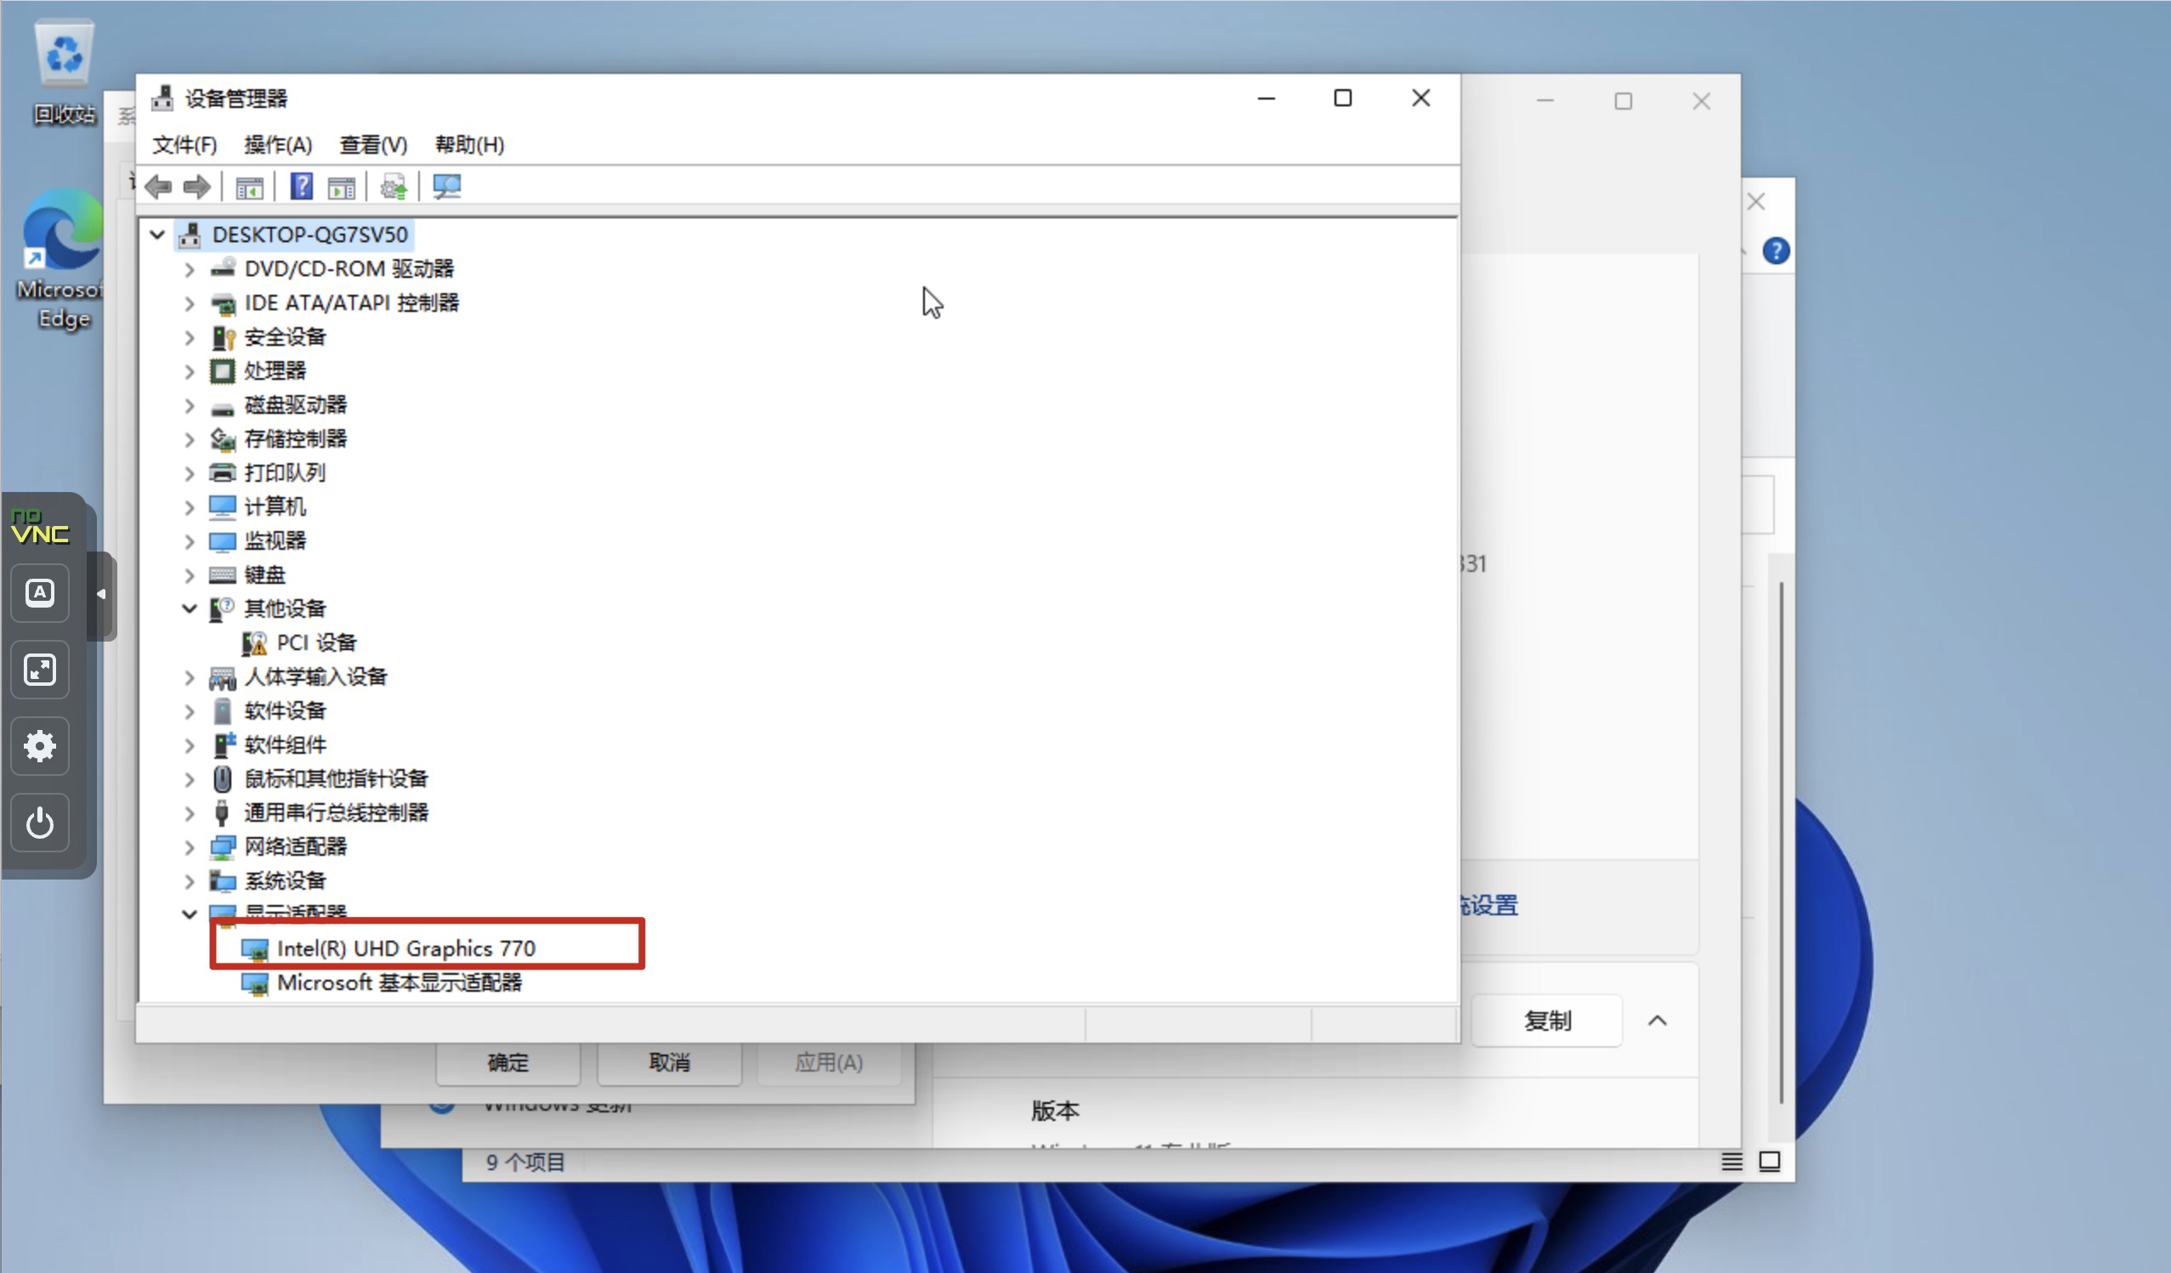Click the 确定 button
2171x1273 pixels.
pos(507,1062)
